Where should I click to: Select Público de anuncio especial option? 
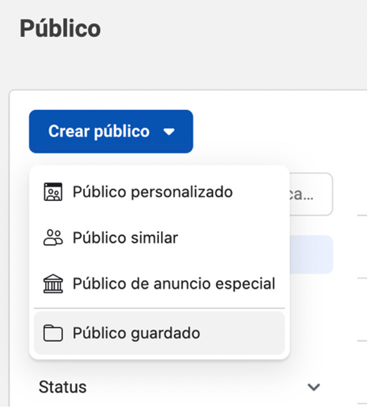[159, 284]
